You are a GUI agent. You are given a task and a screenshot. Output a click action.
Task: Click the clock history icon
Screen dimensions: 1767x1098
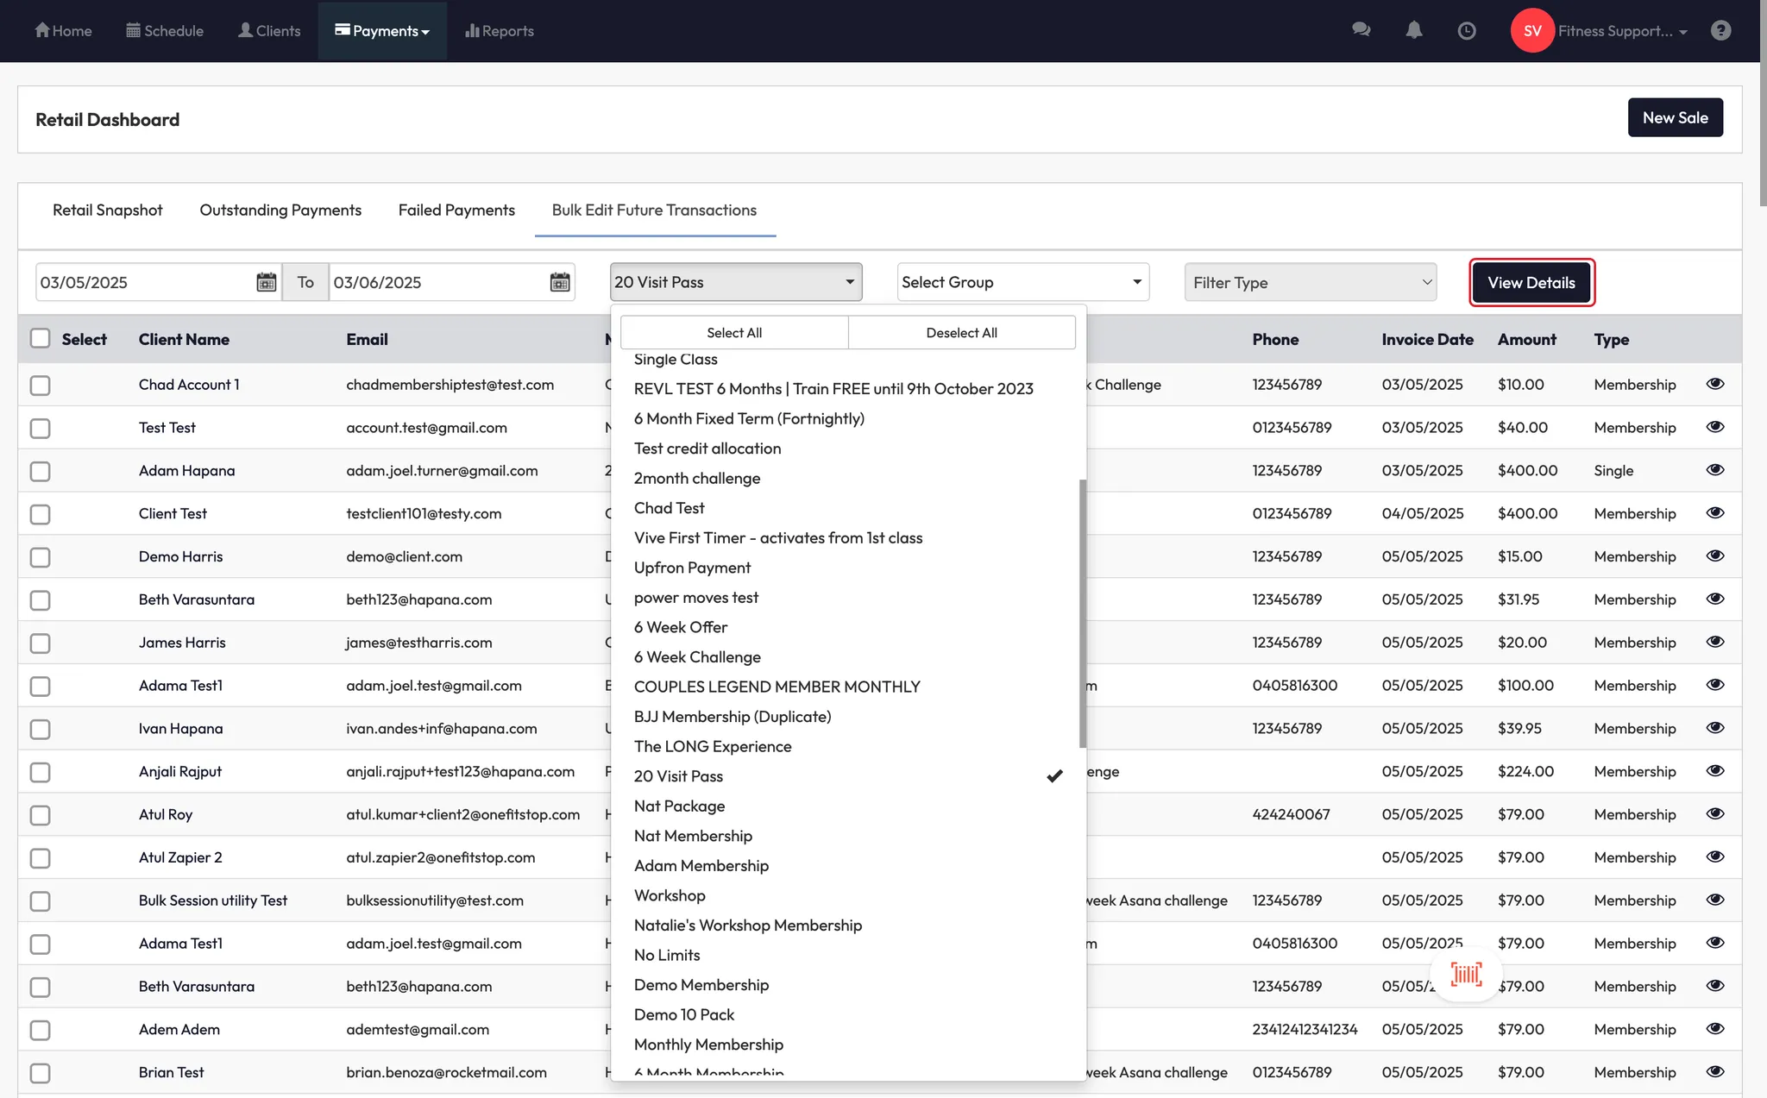pyautogui.click(x=1466, y=31)
